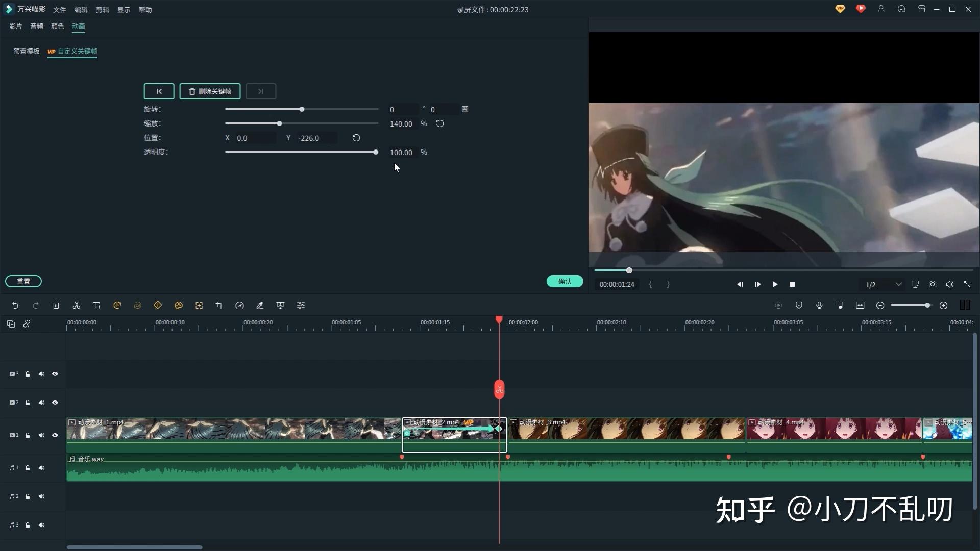Adjust the timeline zoom slider
980x551 pixels.
click(927, 305)
